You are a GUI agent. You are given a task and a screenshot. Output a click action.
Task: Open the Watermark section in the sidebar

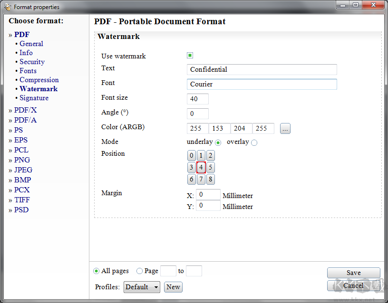coord(39,89)
